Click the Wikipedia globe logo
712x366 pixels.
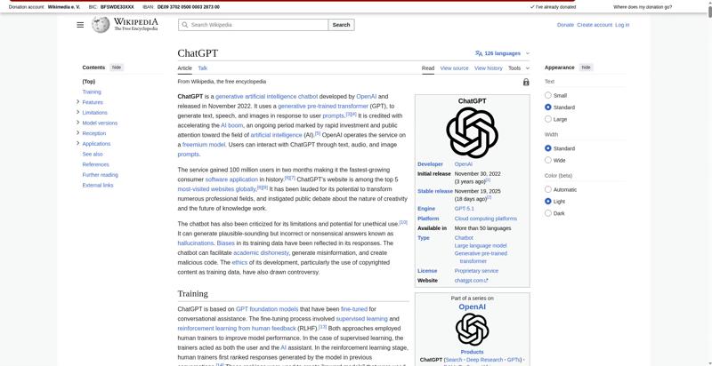click(x=101, y=25)
